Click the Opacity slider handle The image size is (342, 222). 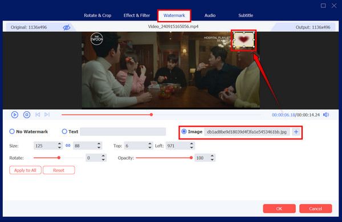tap(191, 158)
